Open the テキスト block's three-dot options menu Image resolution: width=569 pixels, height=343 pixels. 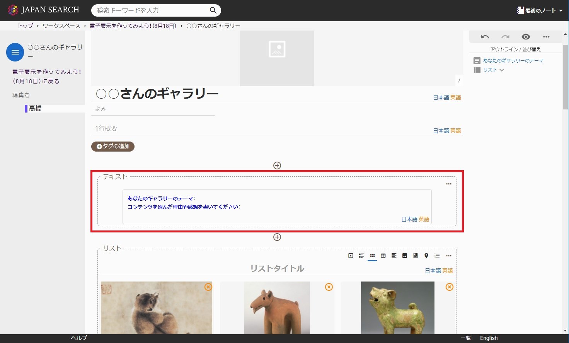click(448, 184)
